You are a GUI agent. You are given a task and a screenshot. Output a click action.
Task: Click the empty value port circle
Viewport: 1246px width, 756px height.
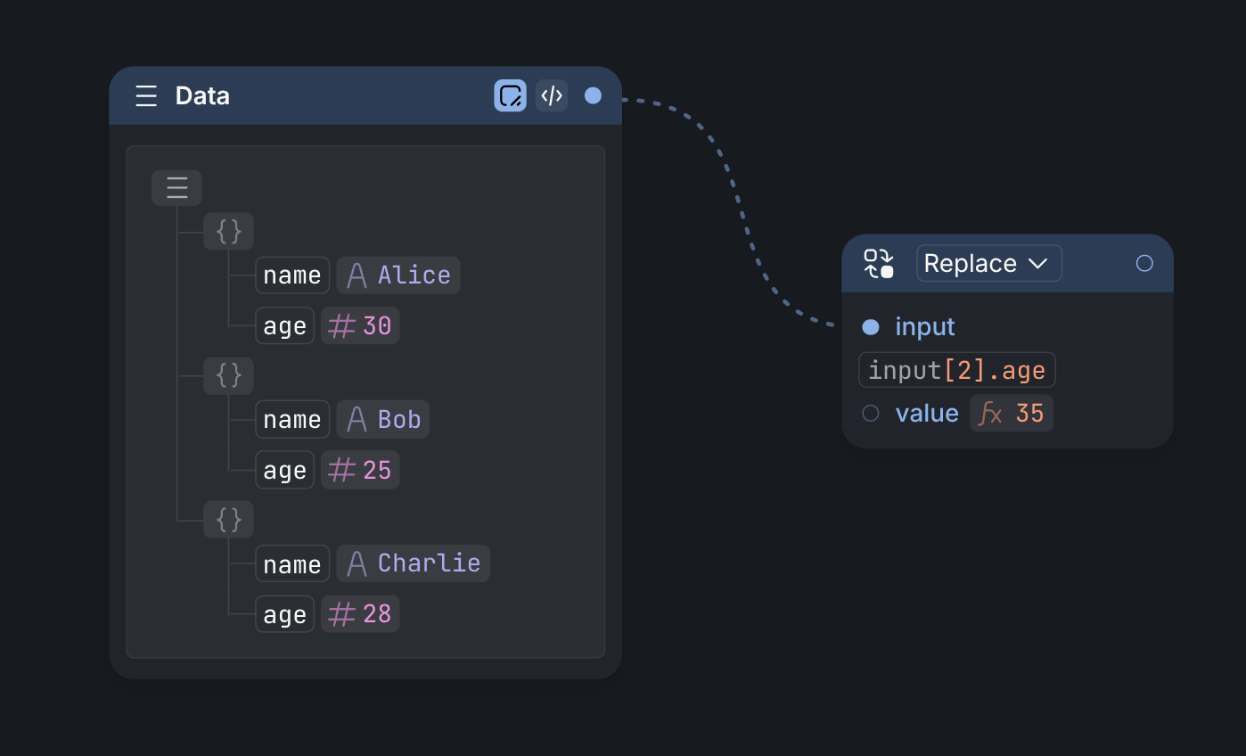point(871,414)
